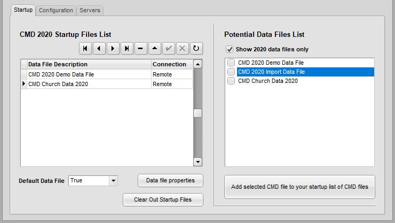Select CMD 2020 Demo Data File grid row

point(107,74)
